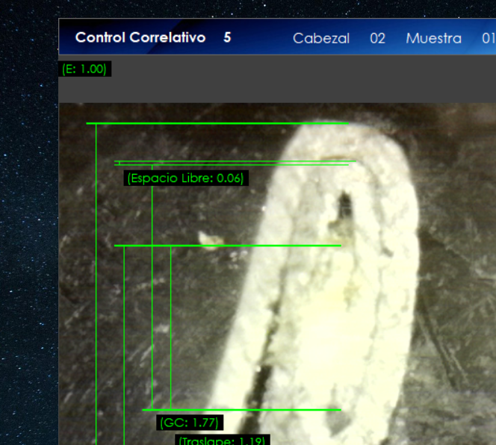Click the correlativo number 5

[x=227, y=37]
